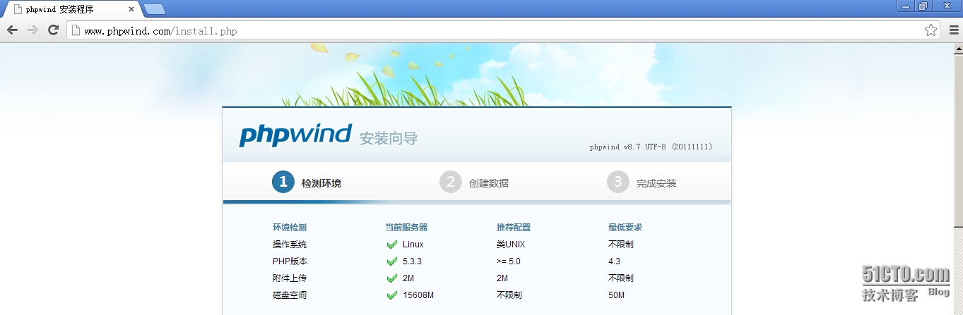Close the phpwind 安装程序 tab

(x=131, y=10)
